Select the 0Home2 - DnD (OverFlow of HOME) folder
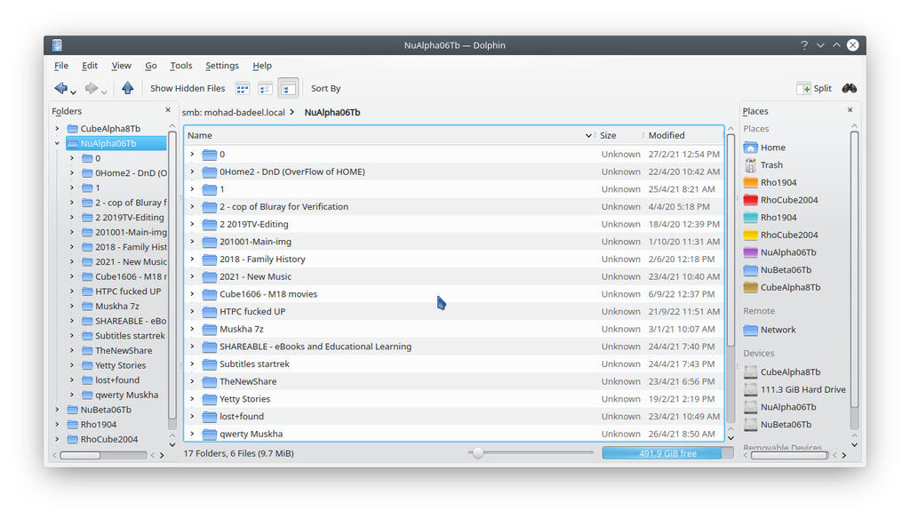910x519 pixels. pos(291,172)
